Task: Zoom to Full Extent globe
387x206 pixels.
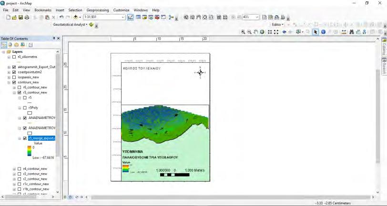Action: tap(262, 32)
